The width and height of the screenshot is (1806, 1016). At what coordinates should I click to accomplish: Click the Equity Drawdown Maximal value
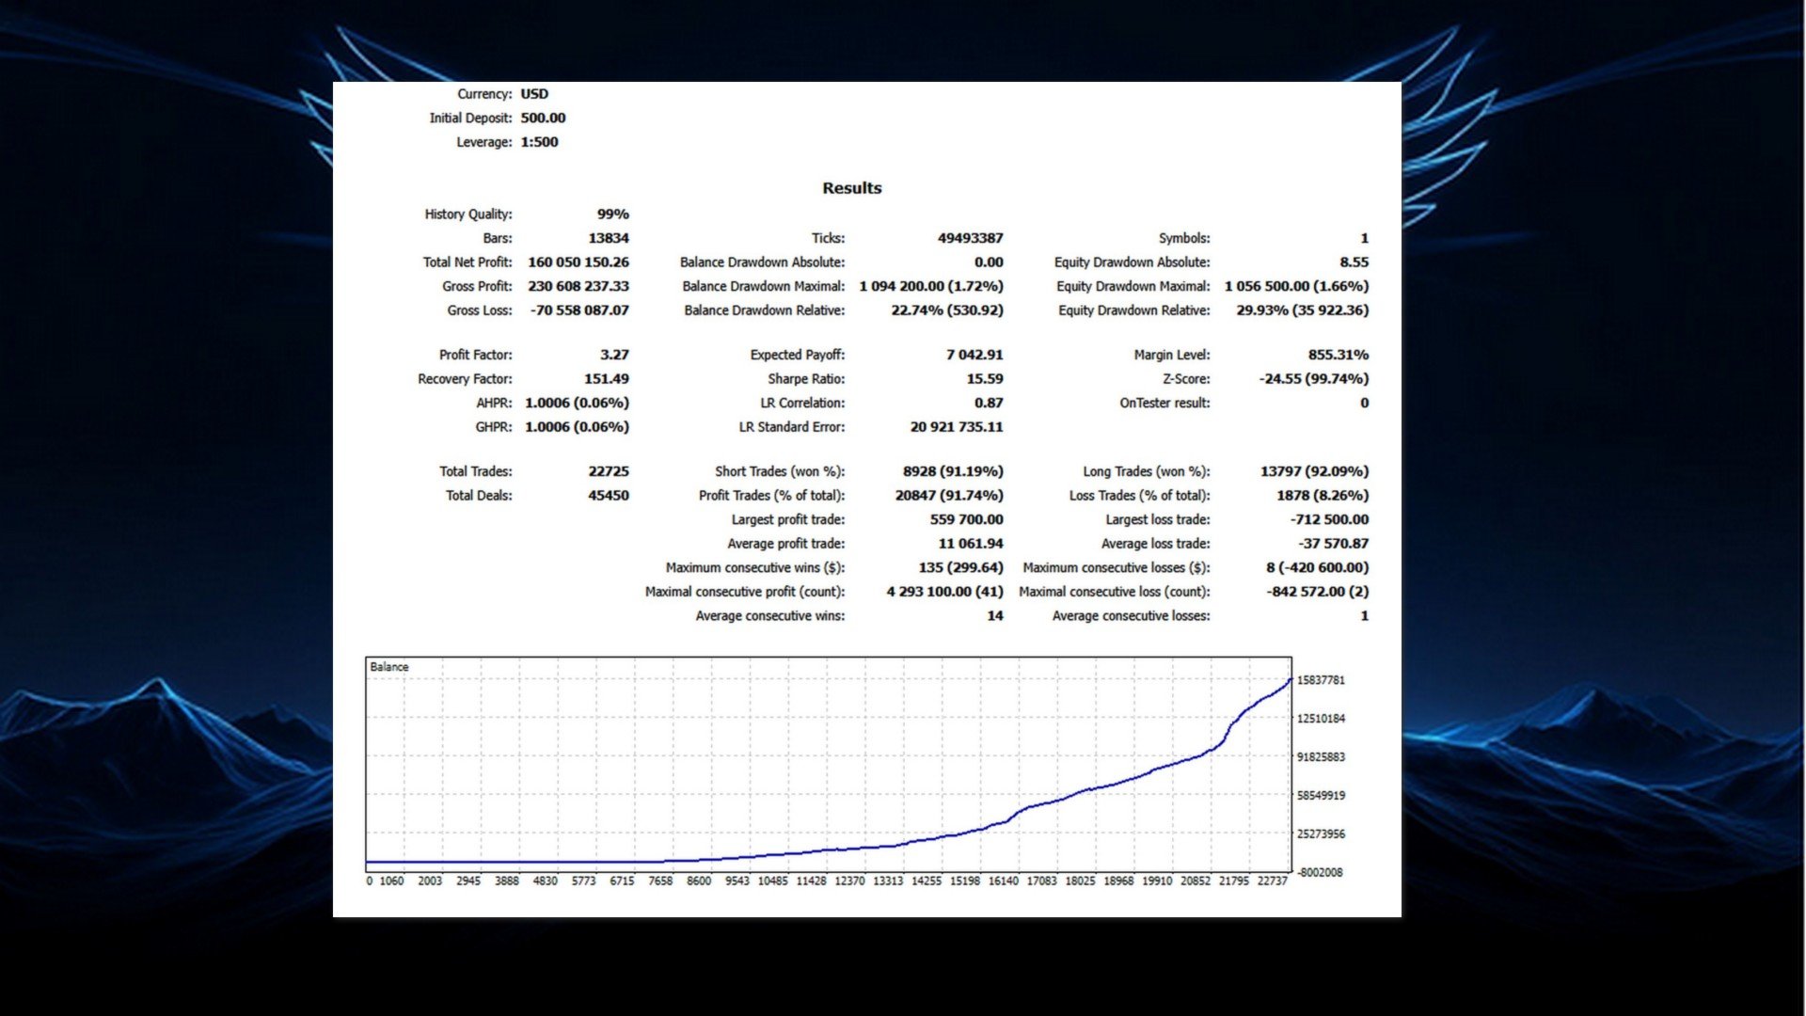[x=1295, y=286]
